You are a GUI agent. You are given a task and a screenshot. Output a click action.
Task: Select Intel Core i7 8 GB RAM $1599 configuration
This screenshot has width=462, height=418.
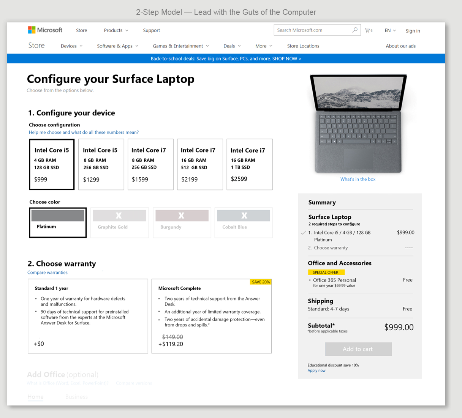[150, 164]
